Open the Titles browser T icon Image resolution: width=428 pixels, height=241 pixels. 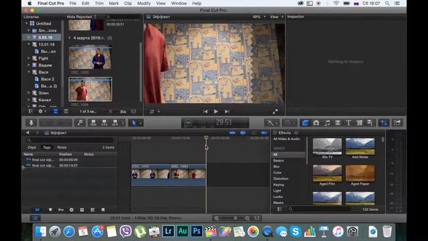click(348, 123)
